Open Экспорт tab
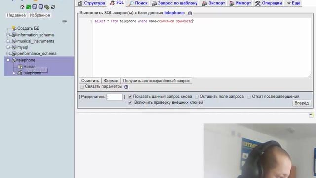316x178 pixels. (214, 3)
